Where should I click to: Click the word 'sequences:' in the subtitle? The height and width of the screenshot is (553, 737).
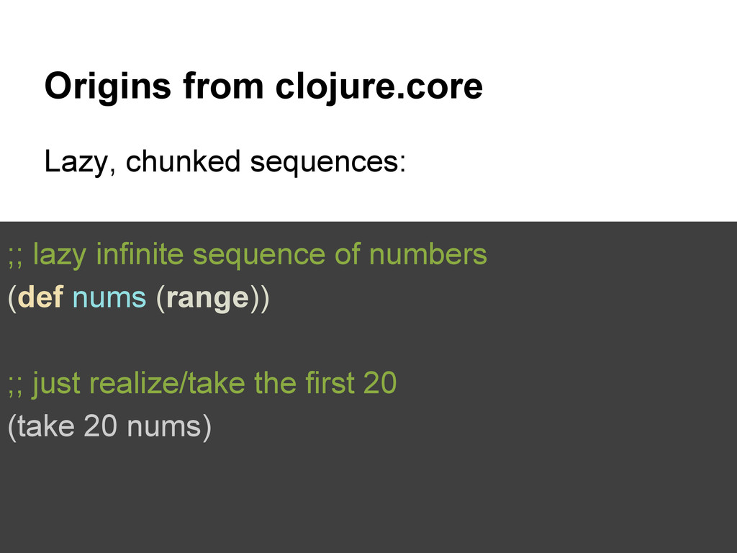[327, 163]
